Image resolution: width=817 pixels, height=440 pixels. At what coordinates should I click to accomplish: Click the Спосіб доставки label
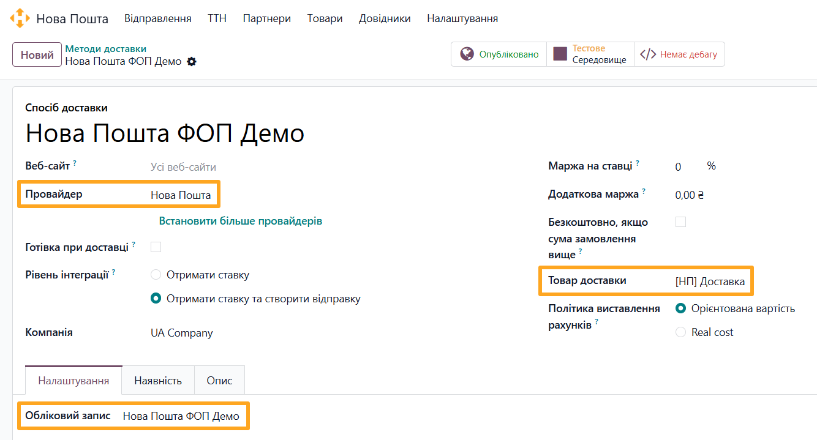[x=67, y=108]
